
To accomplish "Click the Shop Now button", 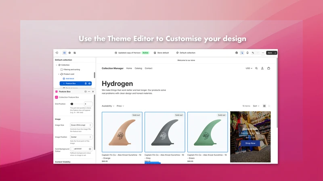I will click(250, 143).
